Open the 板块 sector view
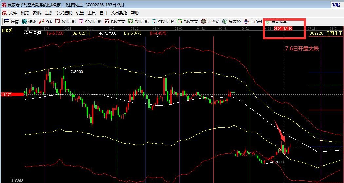The image size is (344, 183). [28, 22]
